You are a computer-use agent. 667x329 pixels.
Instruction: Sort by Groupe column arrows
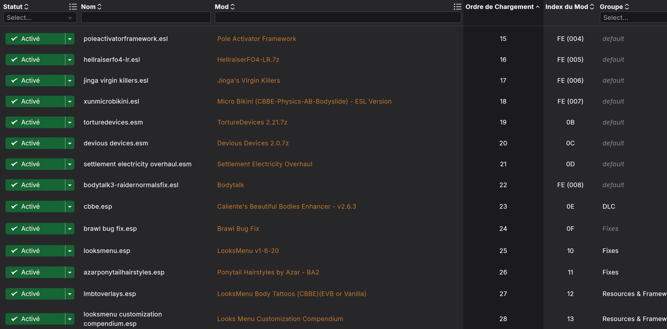pyautogui.click(x=627, y=7)
